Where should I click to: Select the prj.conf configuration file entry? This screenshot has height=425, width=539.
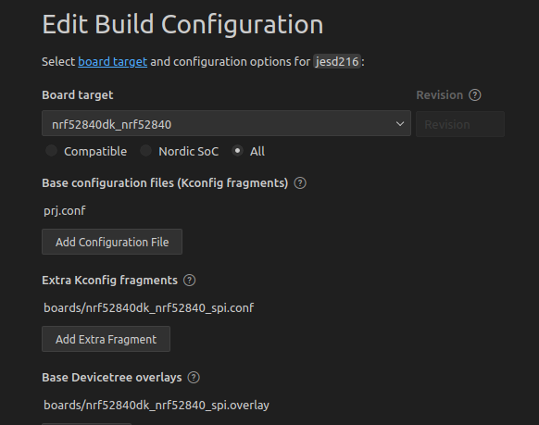(x=65, y=210)
